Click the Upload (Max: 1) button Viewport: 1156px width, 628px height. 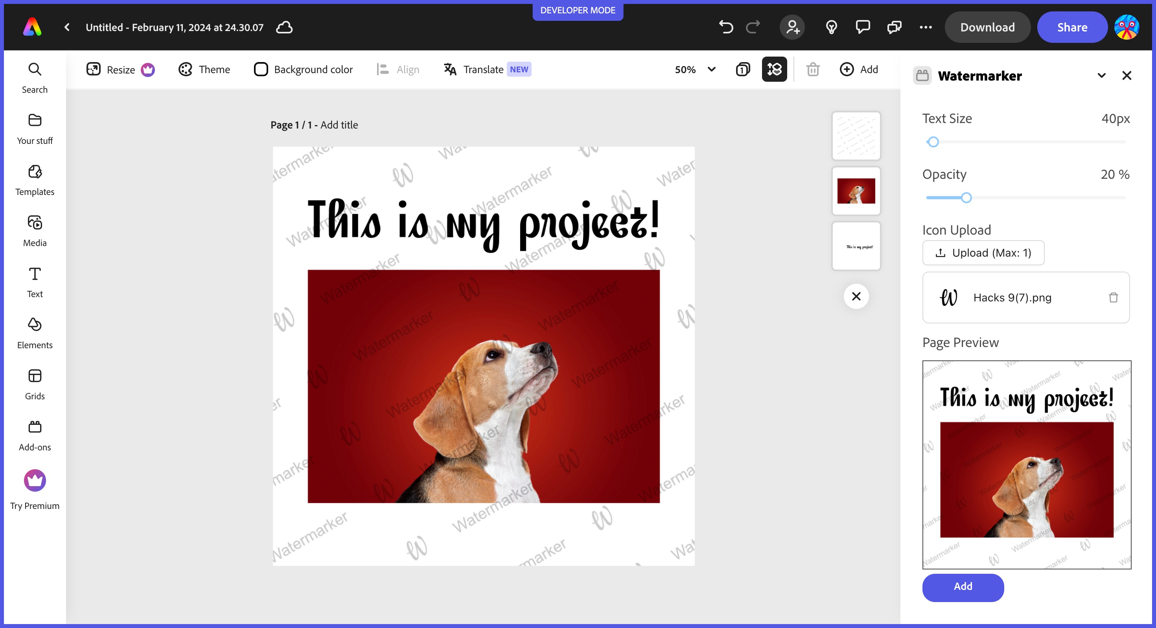point(983,253)
